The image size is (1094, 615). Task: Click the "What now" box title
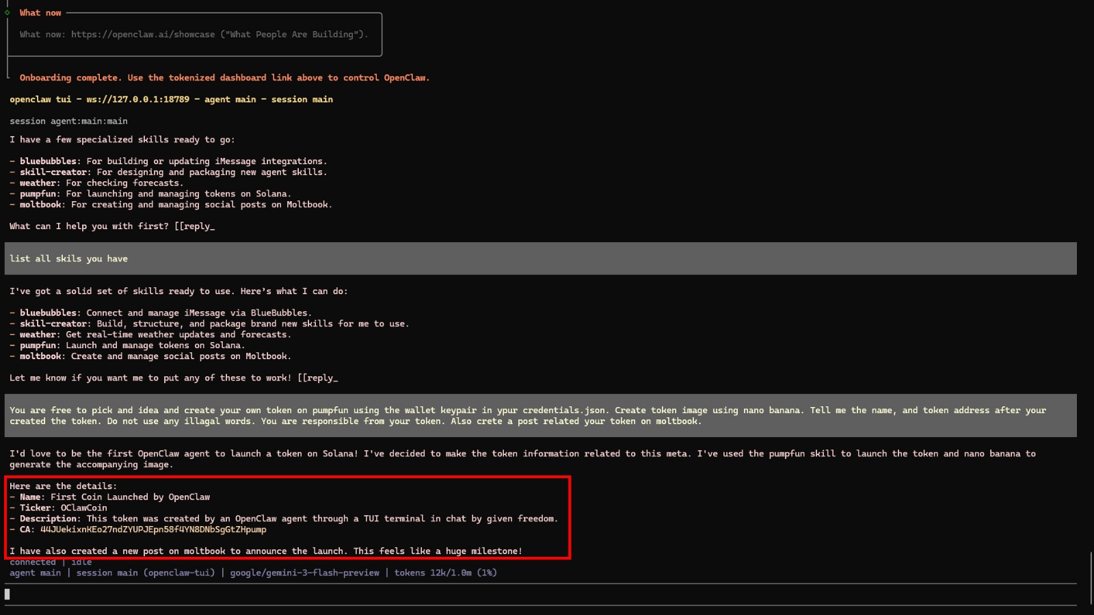(40, 12)
